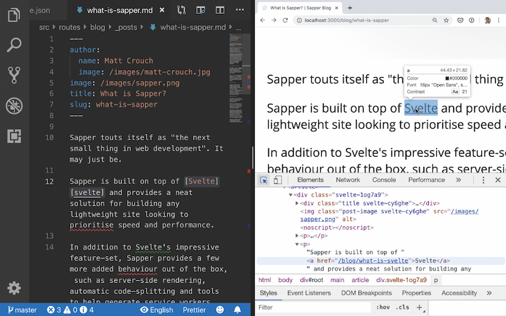Click the styles Filter input field
The image size is (506, 316).
point(313,307)
